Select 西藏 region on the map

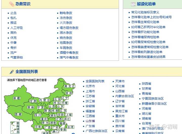(18, 114)
